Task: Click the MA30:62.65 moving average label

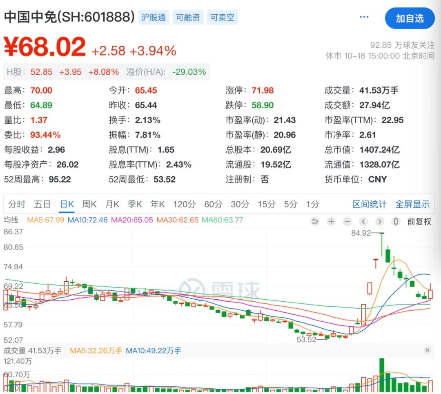Action: 178,220
